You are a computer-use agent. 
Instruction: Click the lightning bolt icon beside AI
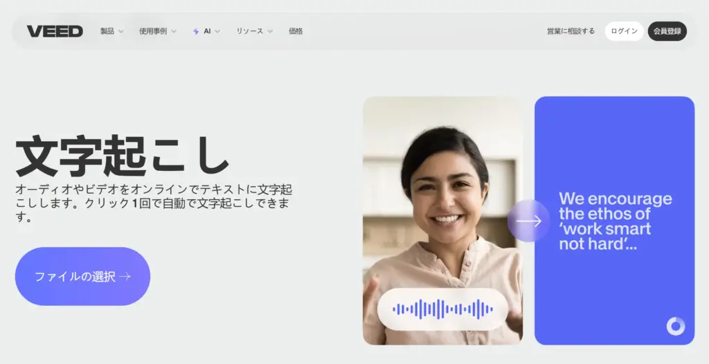[196, 31]
